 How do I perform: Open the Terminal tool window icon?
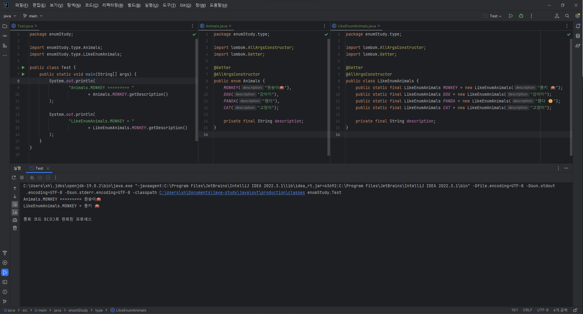(x=5, y=282)
